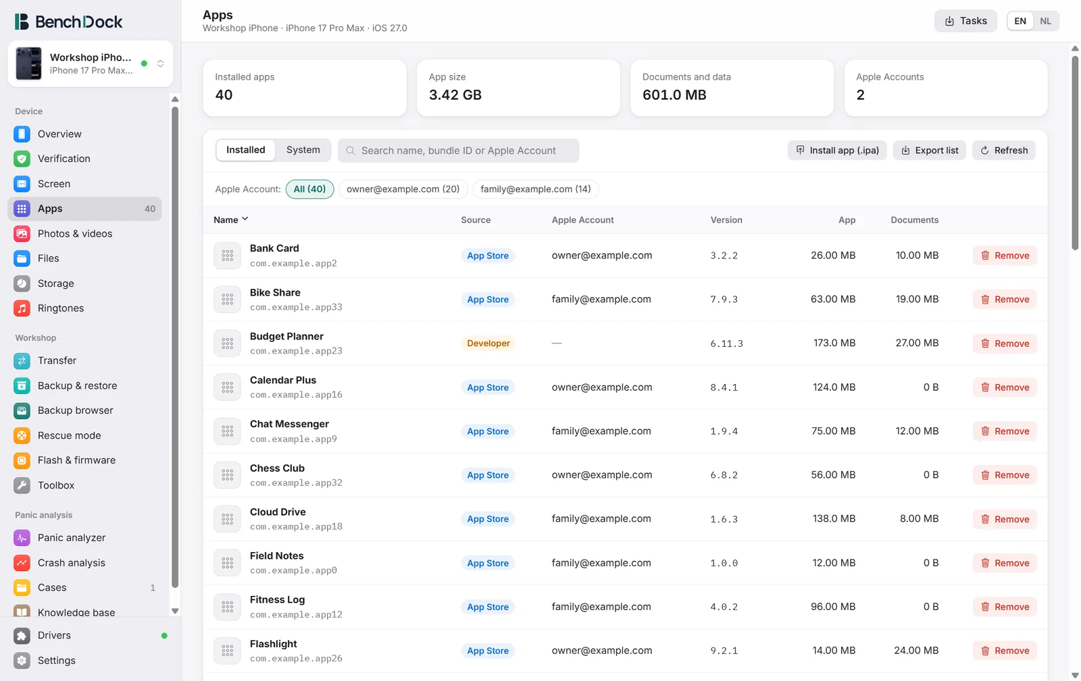The height and width of the screenshot is (681, 1081).
Task: Click the Drivers puzzle icon
Action: coord(22,636)
